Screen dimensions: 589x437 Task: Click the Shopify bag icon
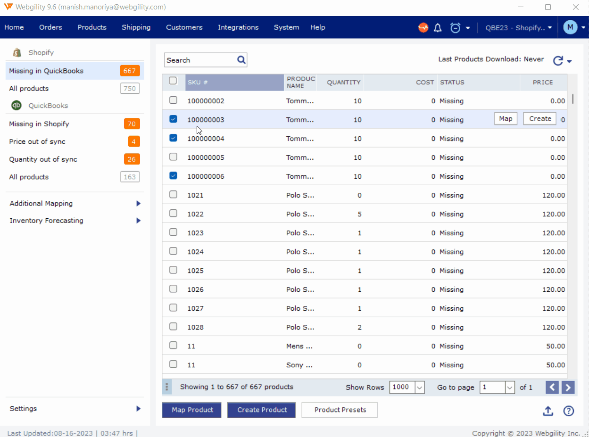point(17,52)
